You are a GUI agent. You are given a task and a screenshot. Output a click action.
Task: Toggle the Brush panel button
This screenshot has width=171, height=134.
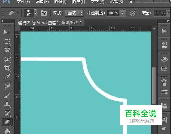[44, 13]
